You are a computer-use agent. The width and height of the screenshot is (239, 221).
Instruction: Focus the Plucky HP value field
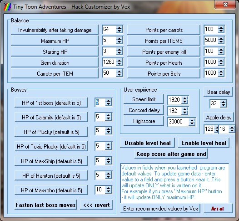[x=100, y=131]
